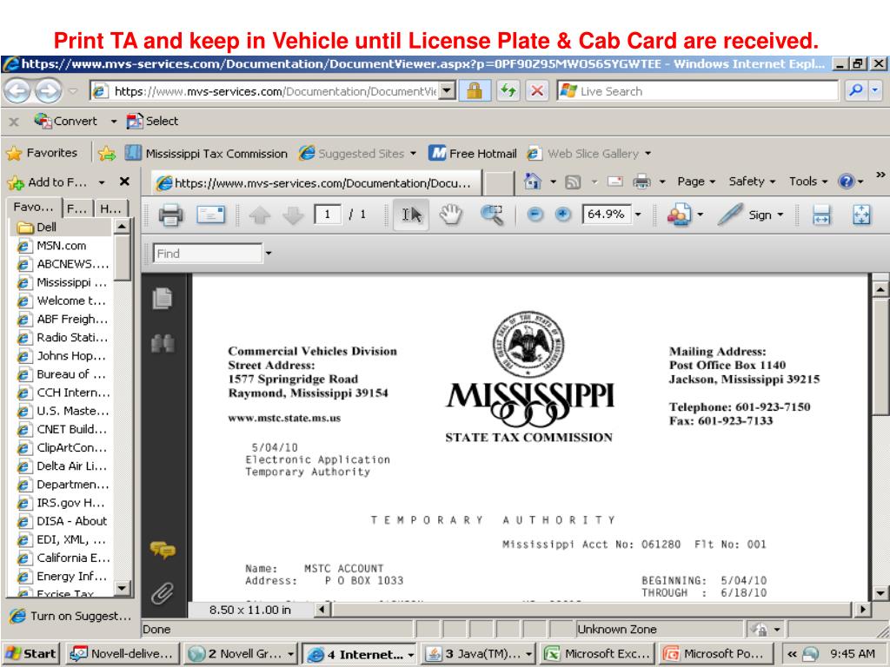The image size is (890, 667).
Task: Open the Free Hotmail link
Action: [x=473, y=153]
